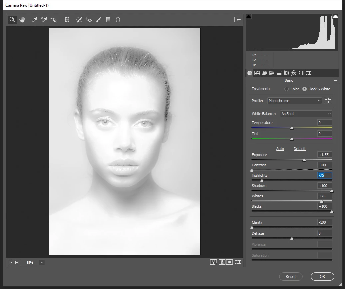Open the Tone Curve tab
The width and height of the screenshot is (345, 289).
point(257,73)
